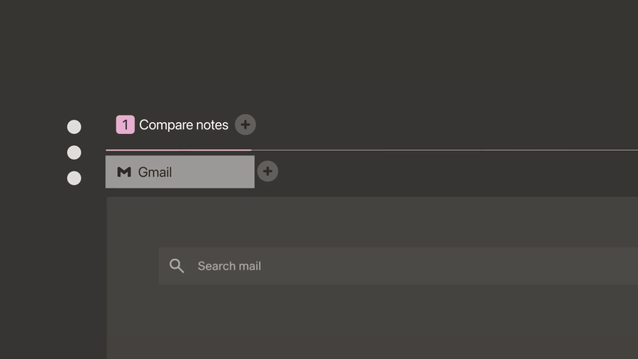This screenshot has width=638, height=359.
Task: Select the Gmail tab
Action: point(179,172)
